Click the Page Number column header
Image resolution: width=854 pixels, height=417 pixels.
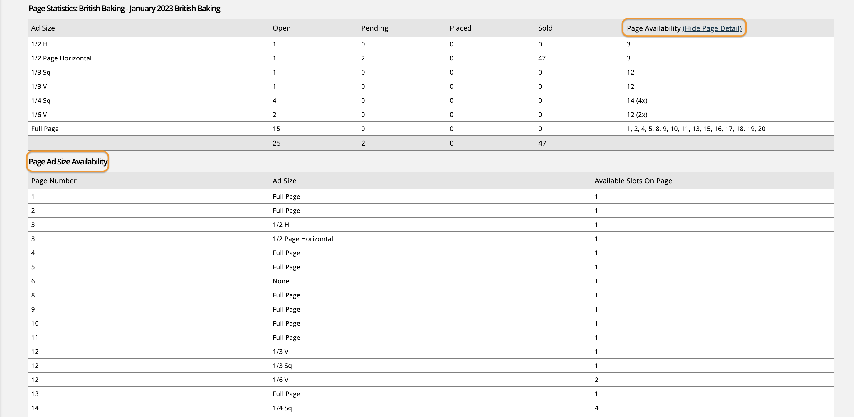click(54, 181)
